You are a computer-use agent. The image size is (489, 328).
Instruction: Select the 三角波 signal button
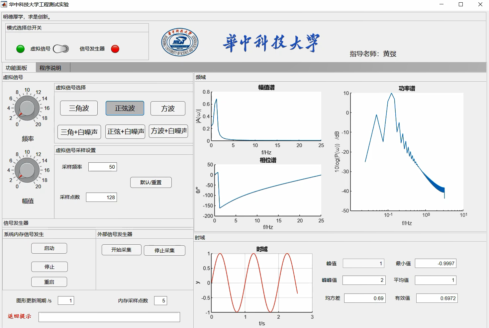click(79, 108)
